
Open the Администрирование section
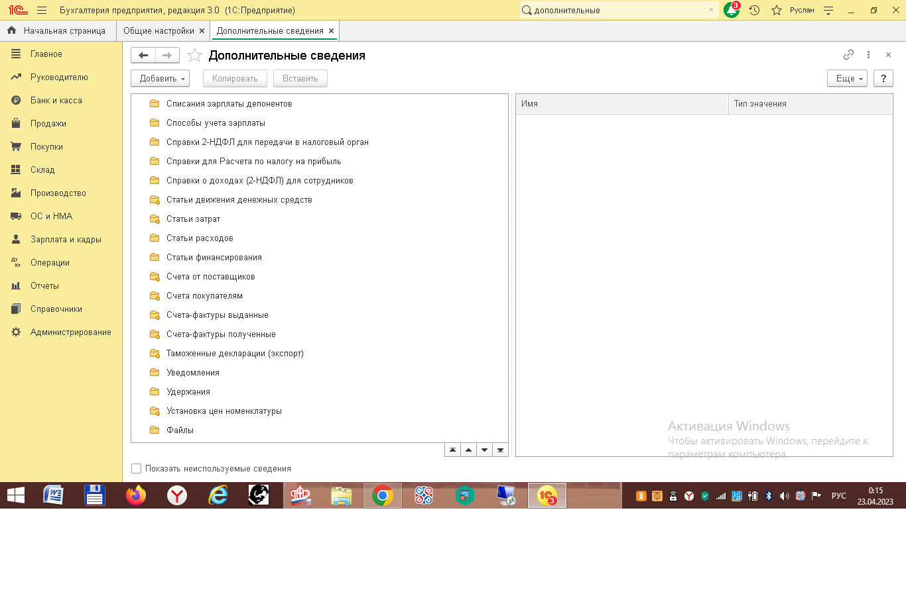(x=71, y=332)
